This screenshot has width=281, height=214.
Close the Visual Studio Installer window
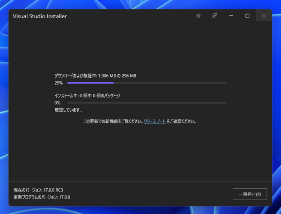tap(264, 16)
